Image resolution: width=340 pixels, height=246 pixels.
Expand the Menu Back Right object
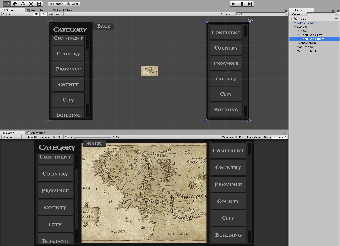point(299,39)
